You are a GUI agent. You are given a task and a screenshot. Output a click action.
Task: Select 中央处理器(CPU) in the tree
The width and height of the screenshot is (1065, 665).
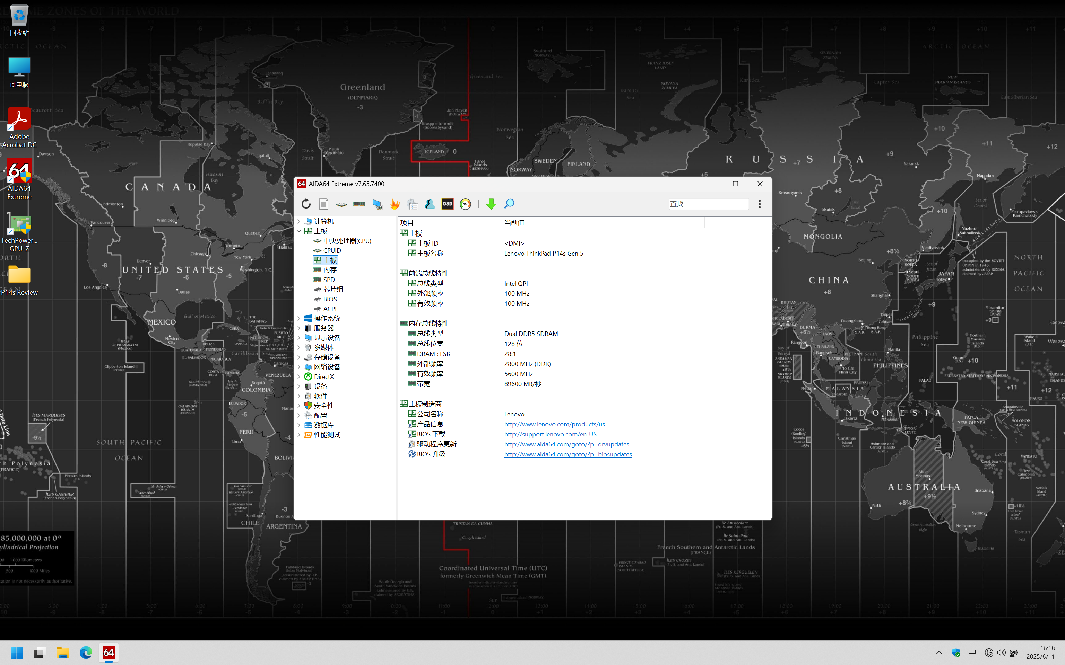pos(343,241)
